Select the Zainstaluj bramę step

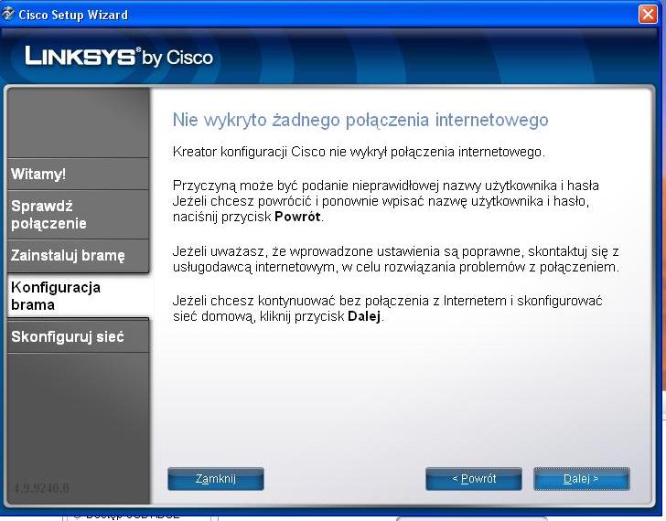[78, 255]
